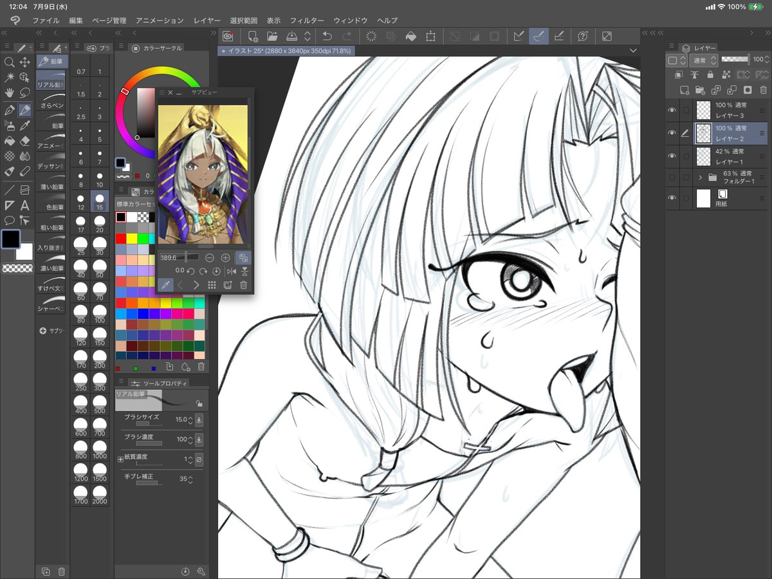Click the Undo arrow in command bar
Viewport: 772px width, 579px height.
[x=327, y=37]
